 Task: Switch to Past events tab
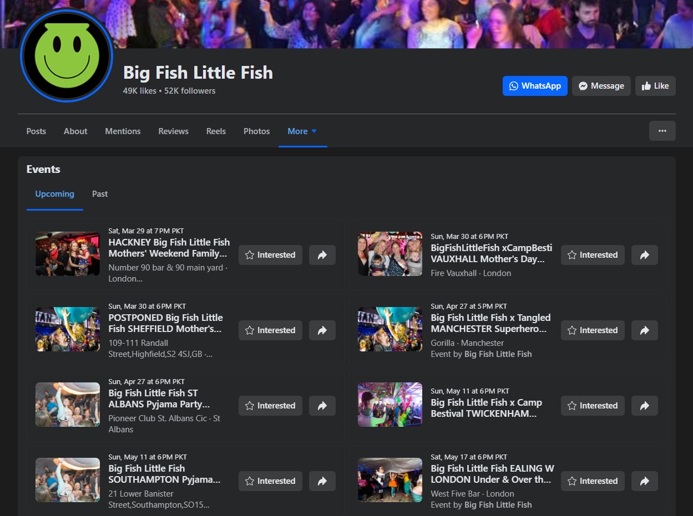[100, 194]
